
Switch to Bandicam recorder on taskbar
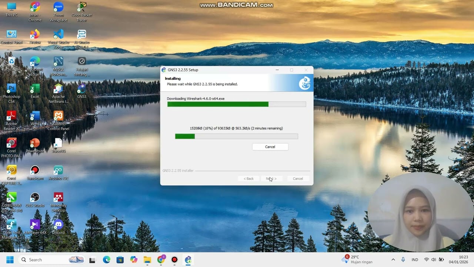174,260
